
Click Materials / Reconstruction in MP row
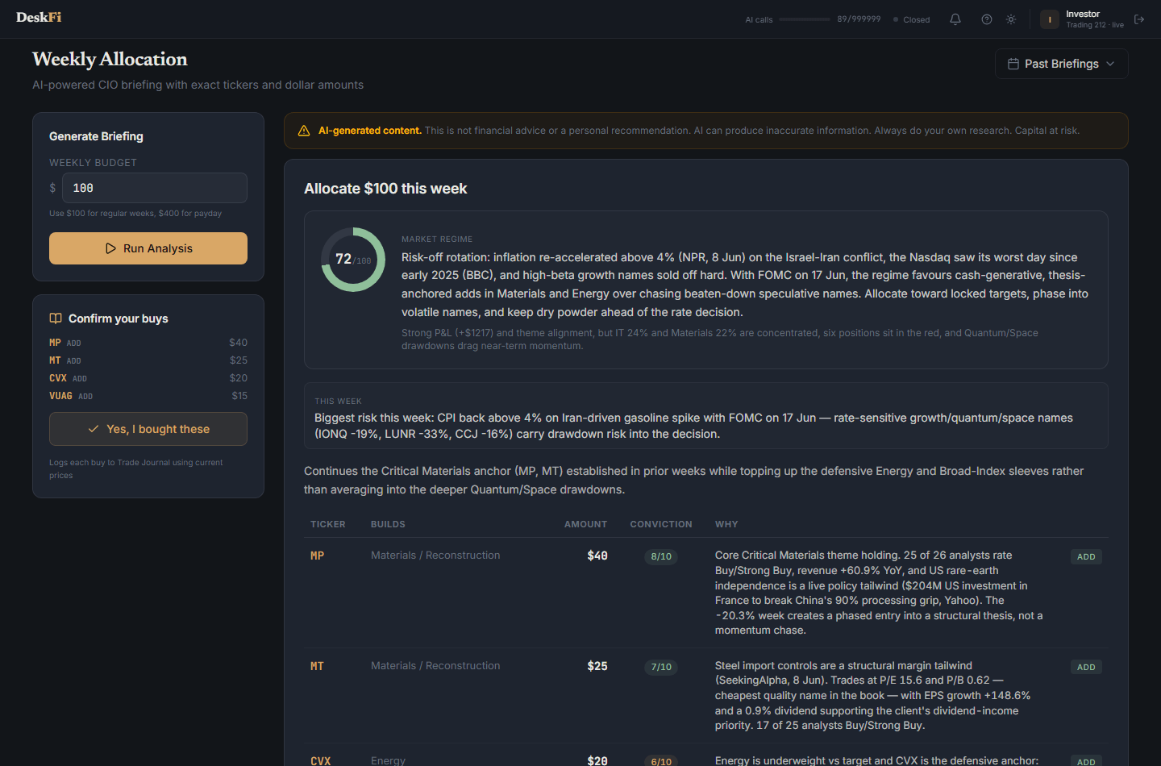[x=435, y=556]
